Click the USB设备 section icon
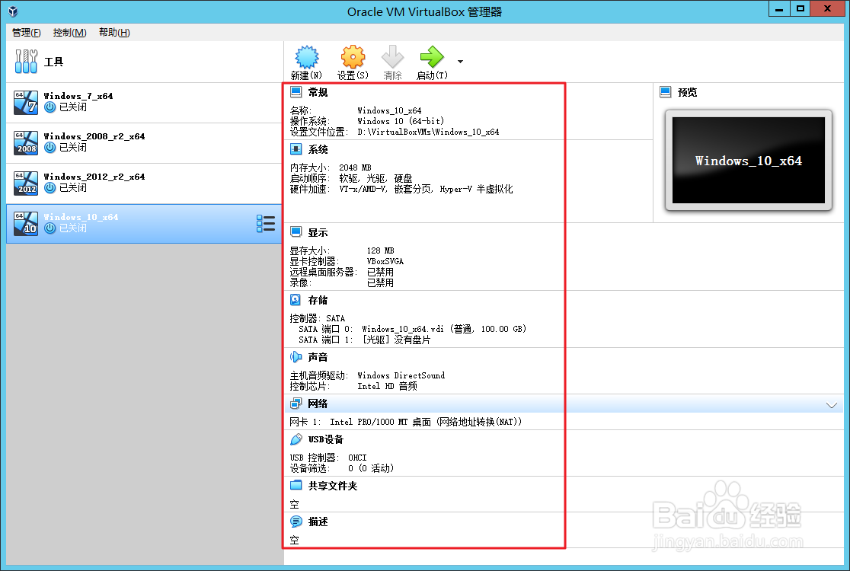 [295, 439]
